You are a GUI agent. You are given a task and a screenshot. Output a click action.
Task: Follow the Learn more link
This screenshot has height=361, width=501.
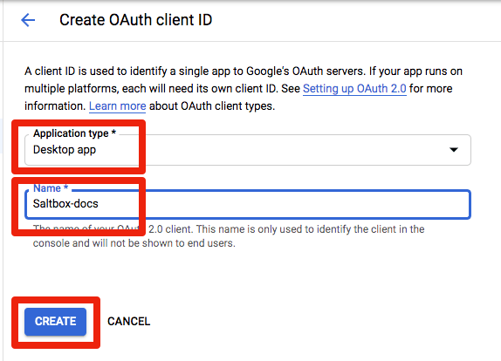[117, 106]
